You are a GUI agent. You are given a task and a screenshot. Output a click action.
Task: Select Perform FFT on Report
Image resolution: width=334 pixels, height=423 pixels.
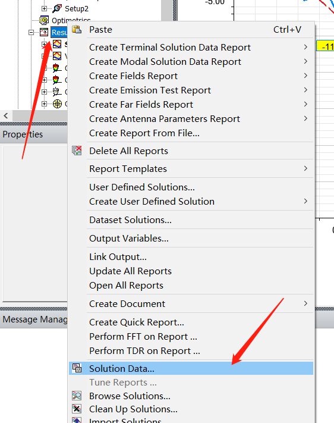click(x=191, y=337)
